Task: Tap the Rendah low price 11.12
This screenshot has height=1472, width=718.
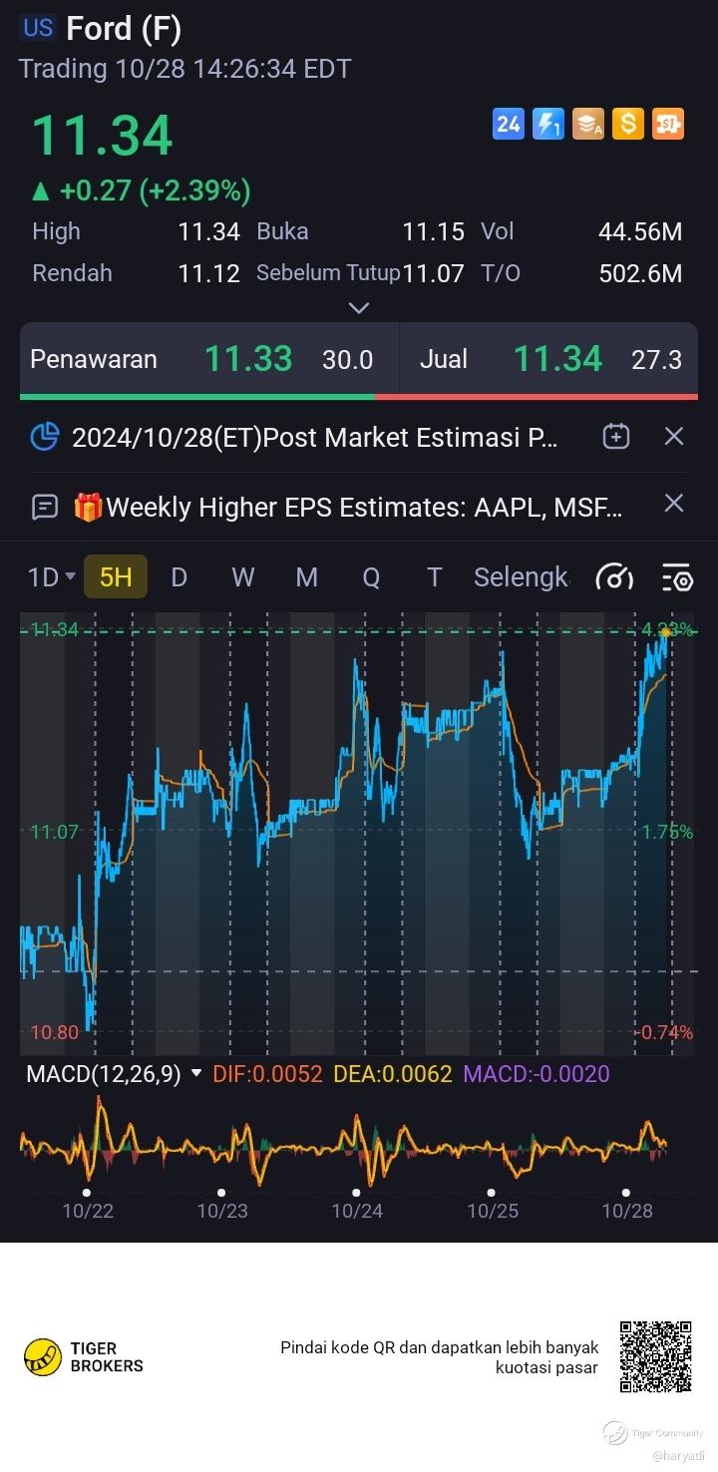Action: pos(208,273)
